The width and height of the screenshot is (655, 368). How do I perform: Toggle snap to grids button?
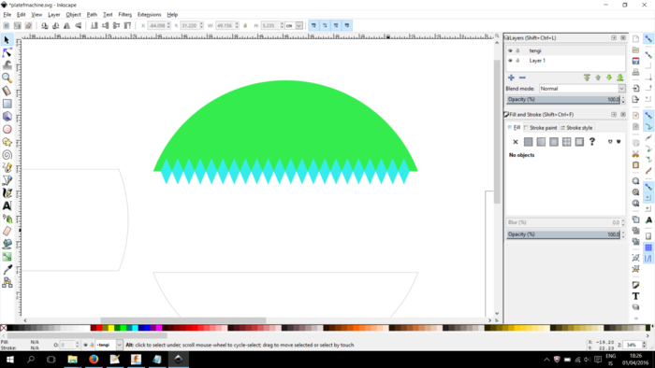point(648,248)
